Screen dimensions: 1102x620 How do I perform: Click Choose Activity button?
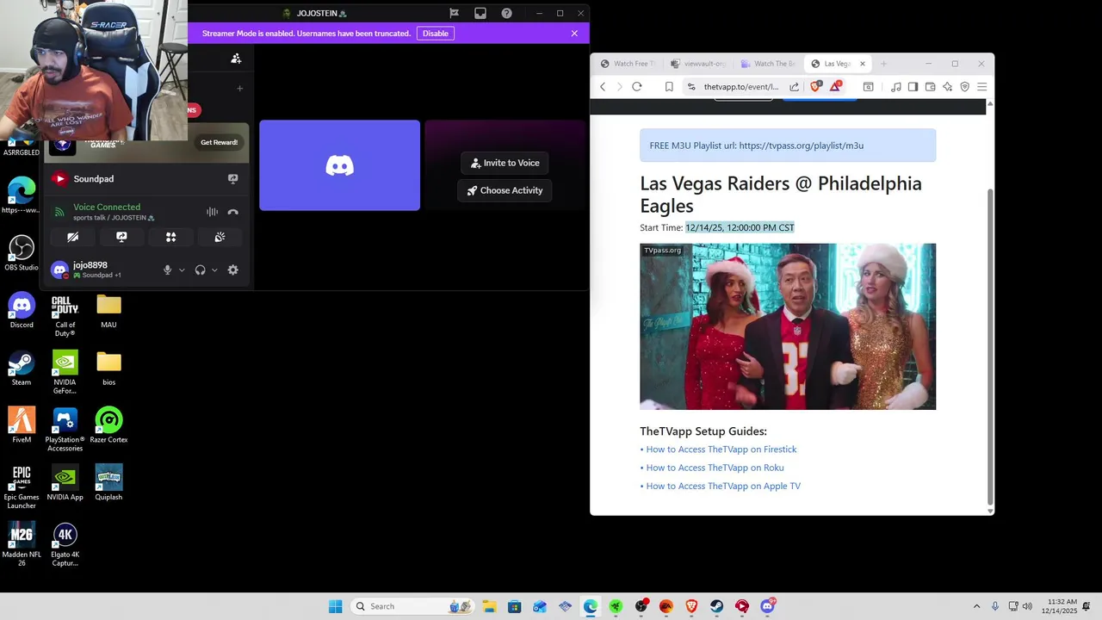505,190
